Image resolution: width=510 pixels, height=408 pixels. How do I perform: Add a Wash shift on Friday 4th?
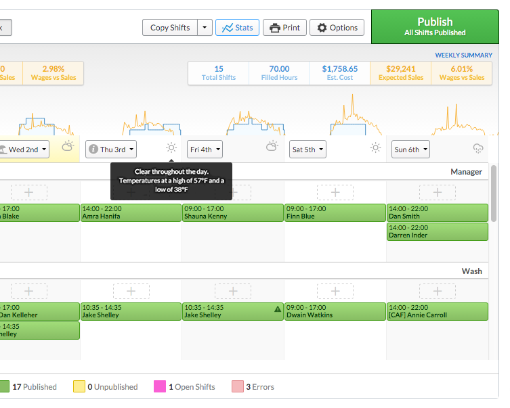point(233,292)
